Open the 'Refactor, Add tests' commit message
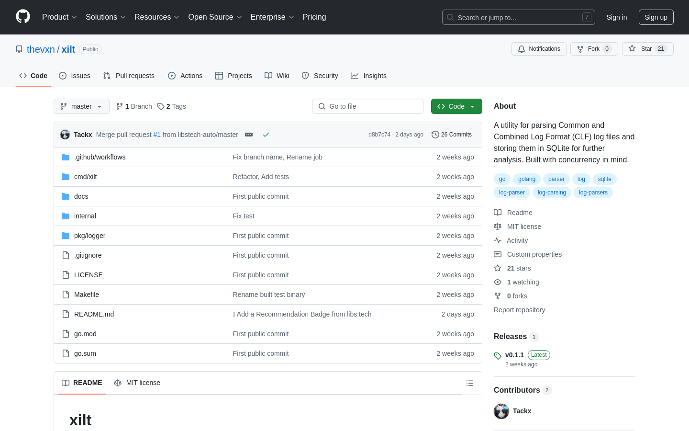Screen dimensions: 689x431 point(261,177)
